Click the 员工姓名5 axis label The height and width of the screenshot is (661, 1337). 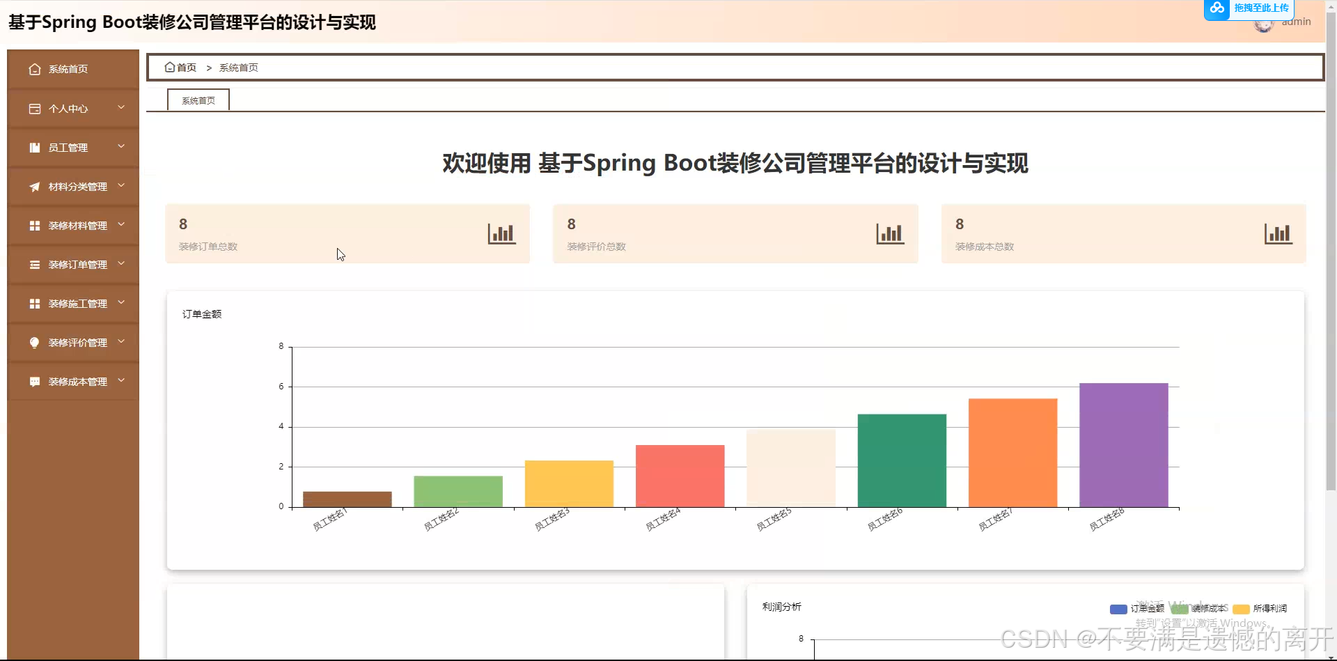click(774, 520)
